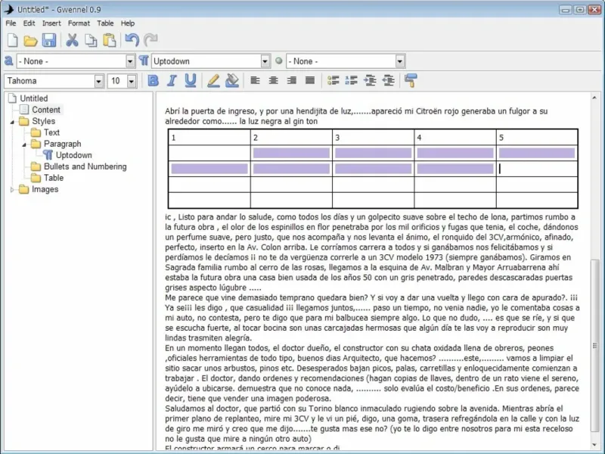Choose background fill with the bucket icon
Screen dimensions: 605x454
point(232,80)
